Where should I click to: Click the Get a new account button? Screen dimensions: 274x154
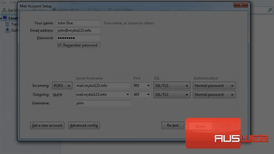pyautogui.click(x=47, y=125)
